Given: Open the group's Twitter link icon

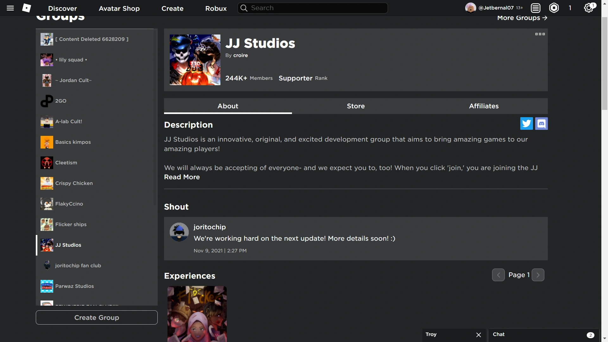Looking at the screenshot, I should pyautogui.click(x=526, y=124).
